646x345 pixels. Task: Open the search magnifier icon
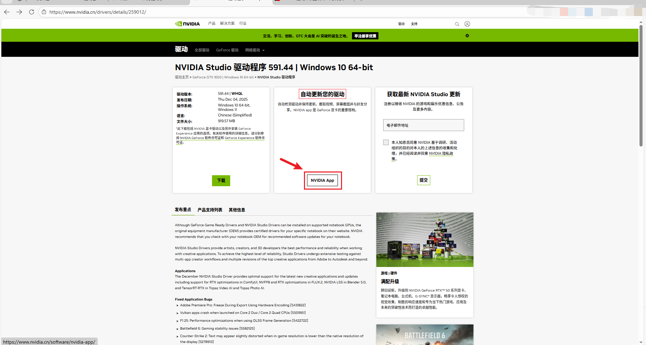pos(457,24)
